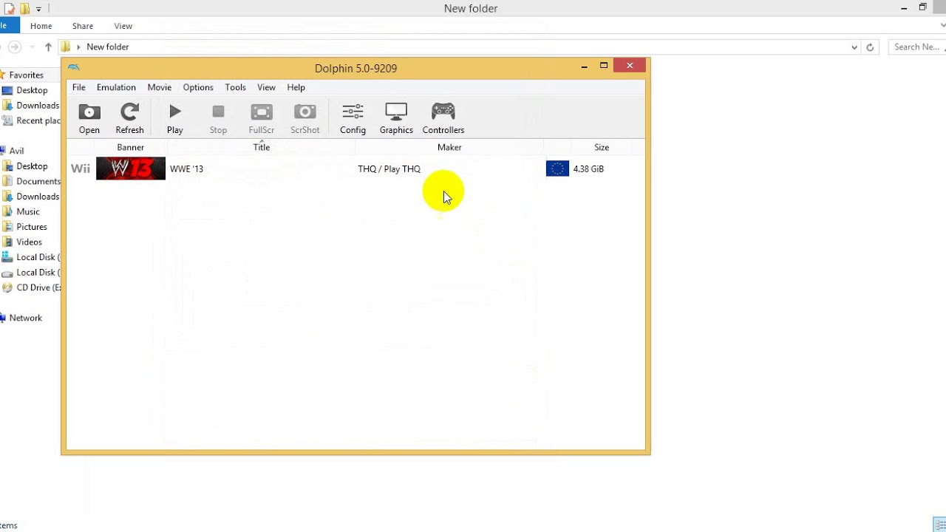Start emulation with the Play button
946x532 pixels.
coord(175,118)
